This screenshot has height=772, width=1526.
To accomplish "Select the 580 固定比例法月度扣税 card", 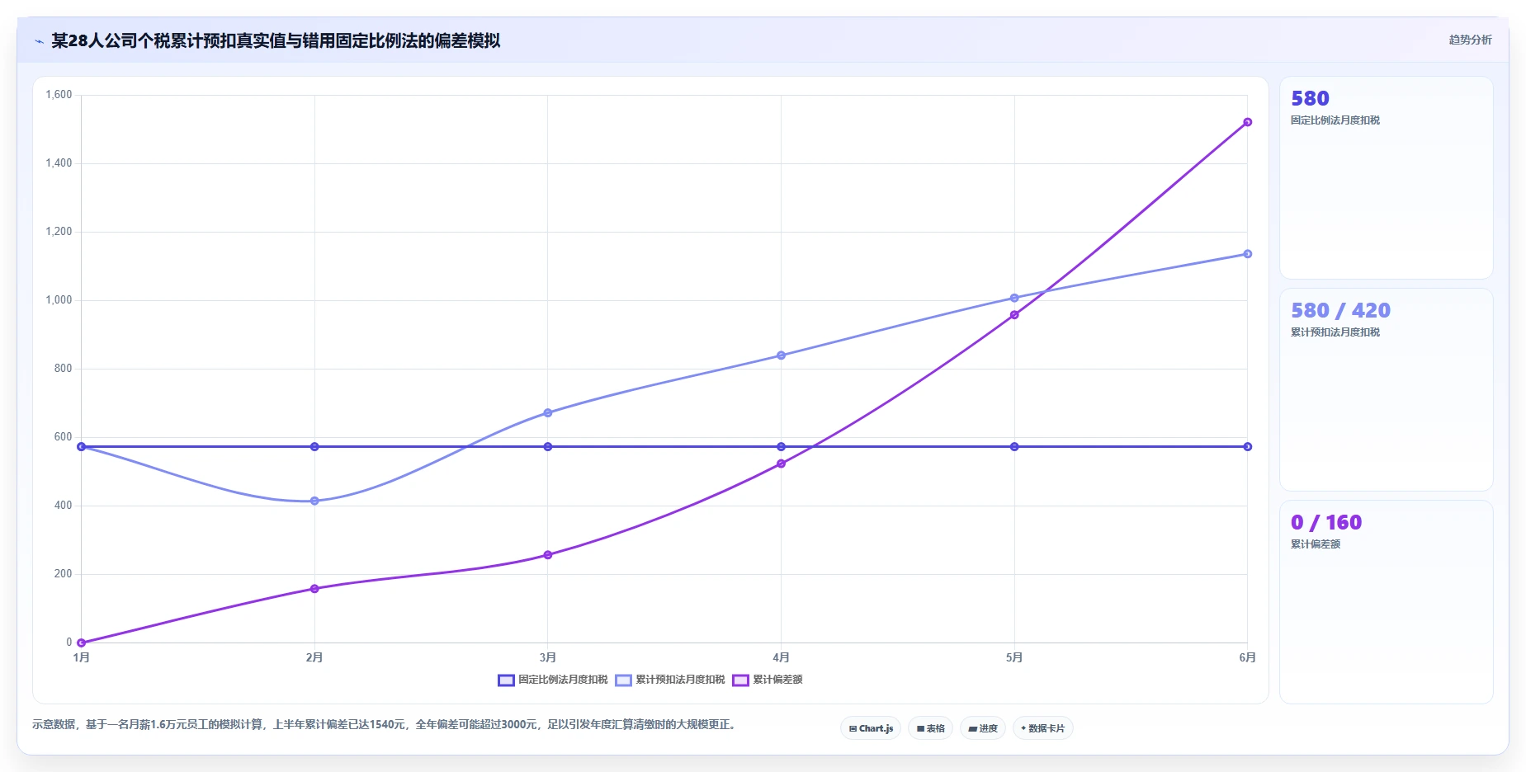I will click(x=1387, y=178).
